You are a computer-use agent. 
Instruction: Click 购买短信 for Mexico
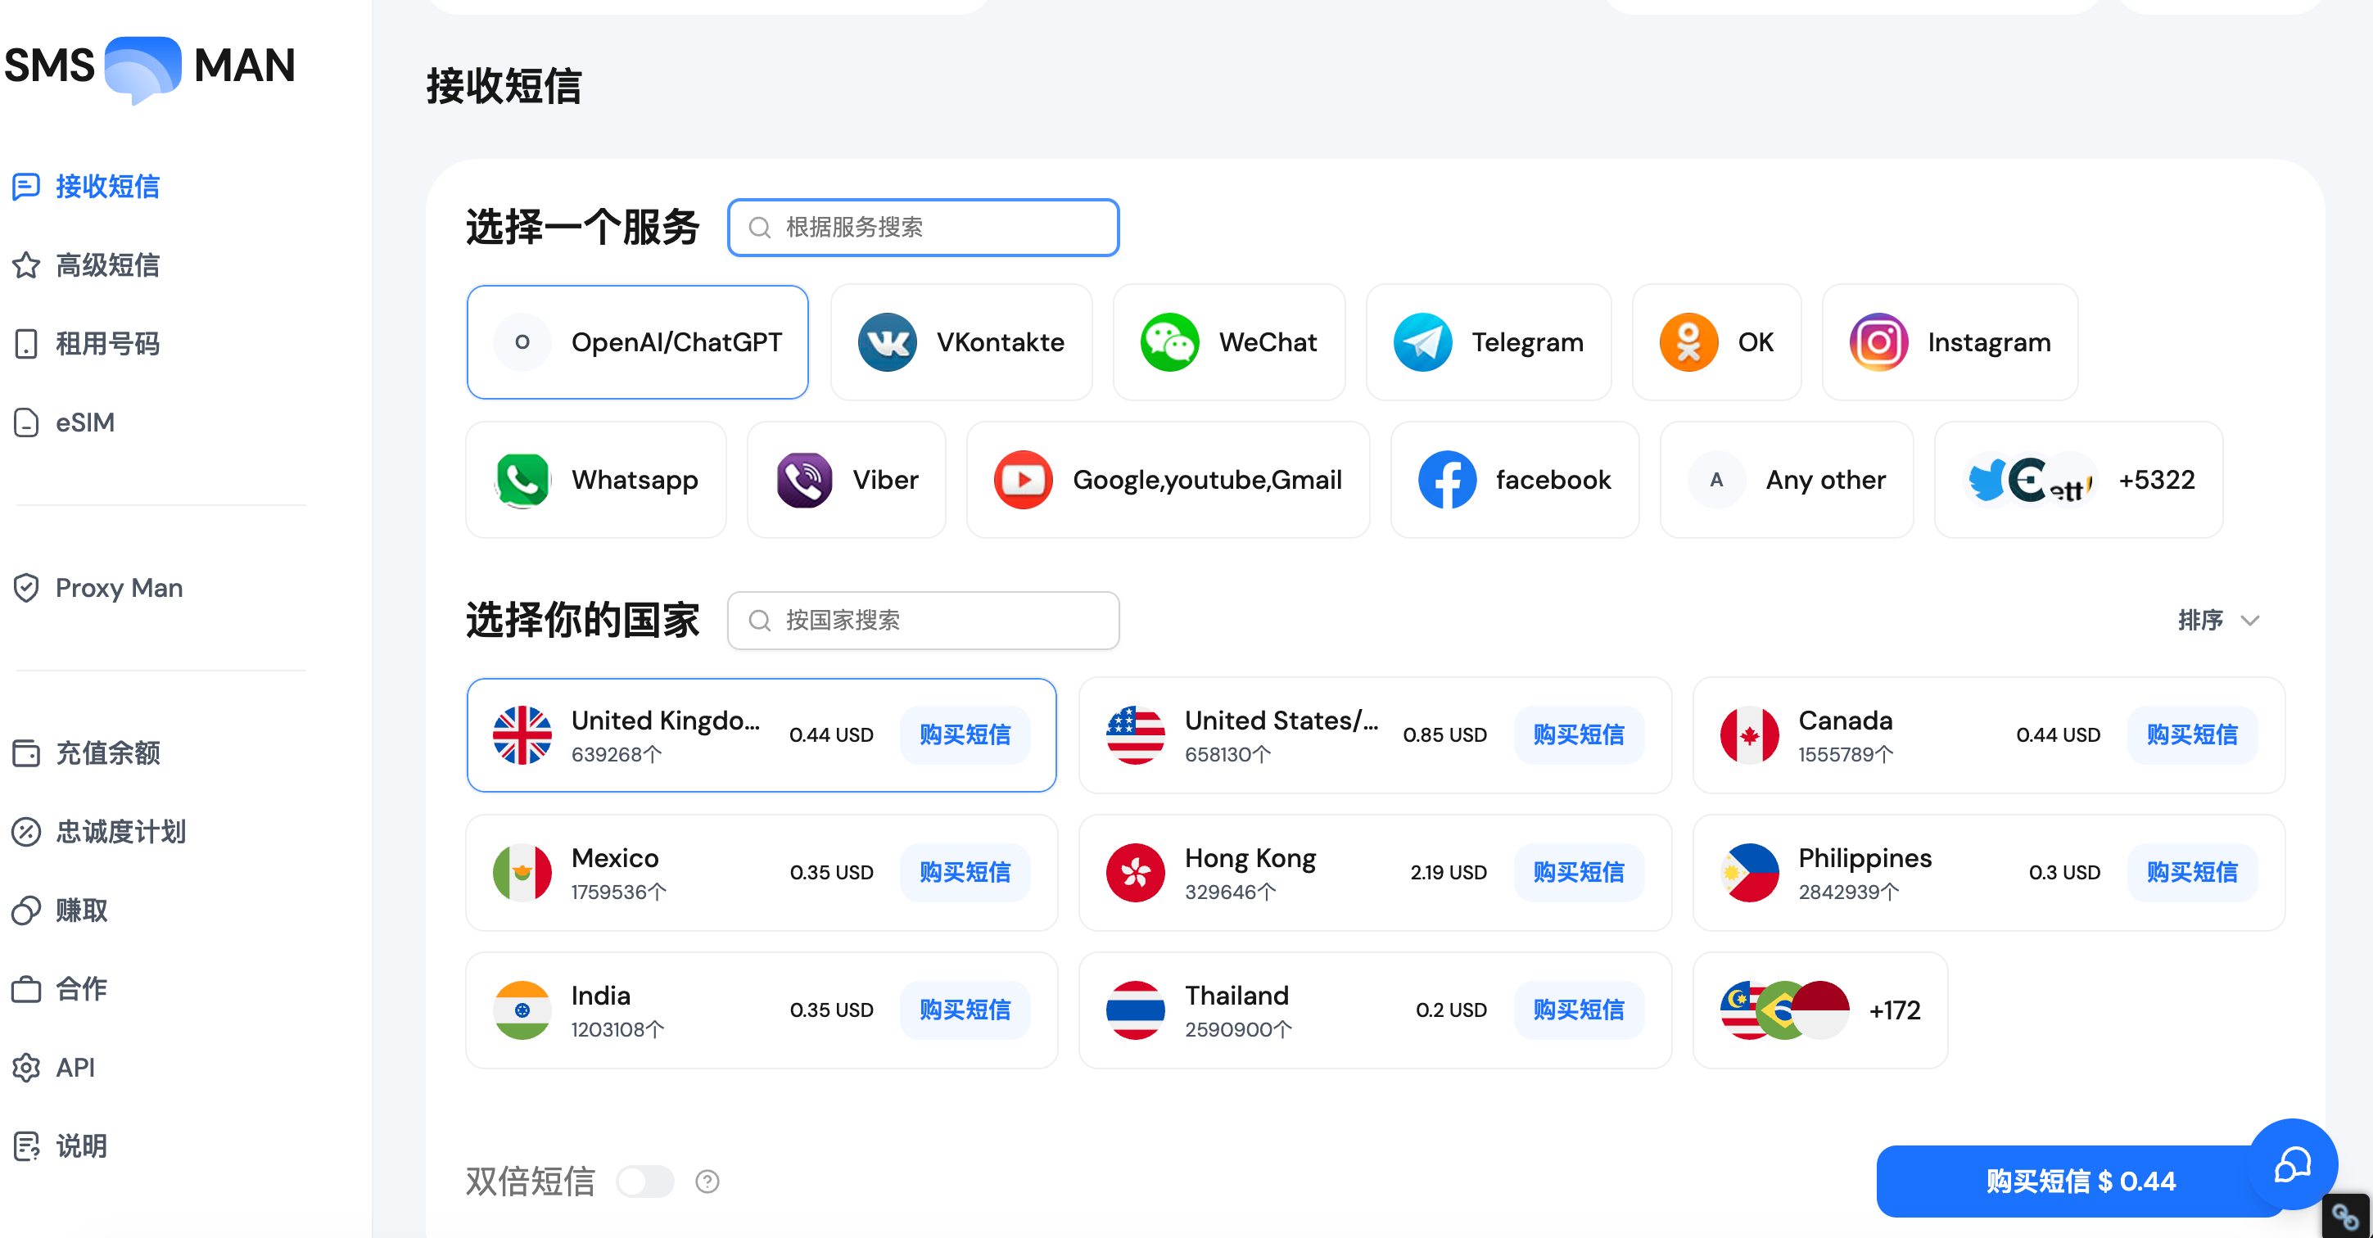pyautogui.click(x=965, y=872)
